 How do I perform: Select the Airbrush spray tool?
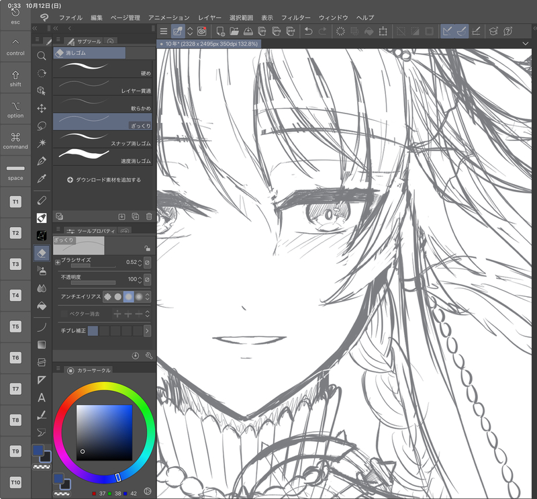pos(42,271)
